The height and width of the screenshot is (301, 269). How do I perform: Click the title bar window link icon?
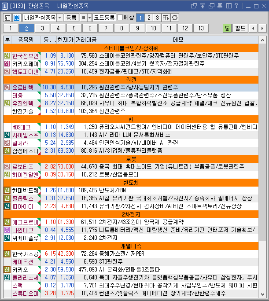[x=194, y=6]
